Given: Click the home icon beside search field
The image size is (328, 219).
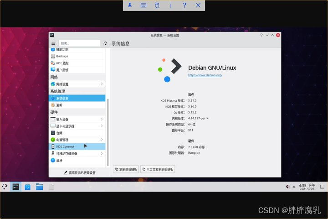Looking at the screenshot, I should click(105, 43).
